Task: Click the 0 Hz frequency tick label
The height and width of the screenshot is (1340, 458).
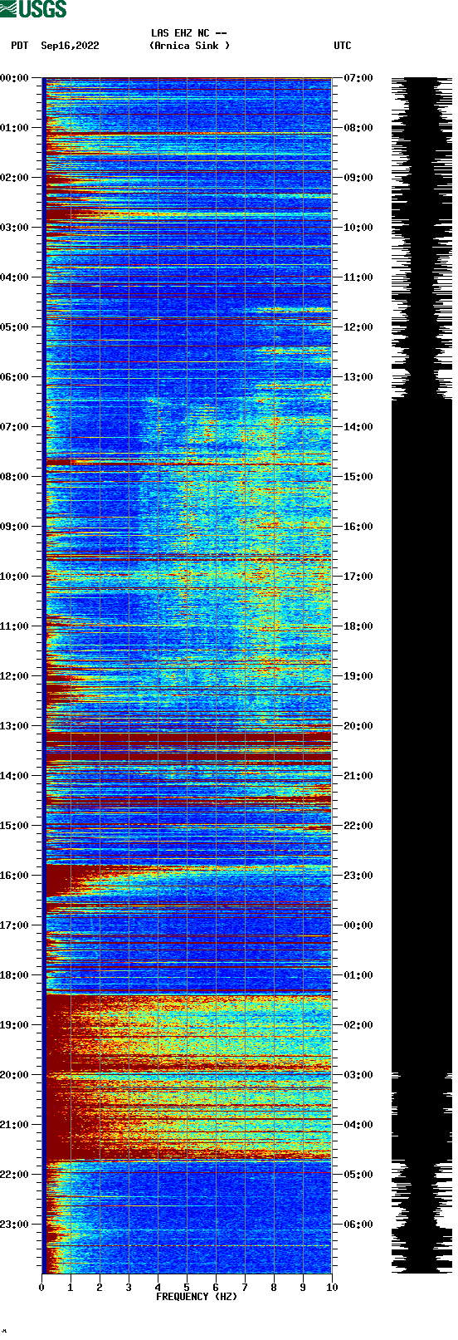Action: (41, 1288)
